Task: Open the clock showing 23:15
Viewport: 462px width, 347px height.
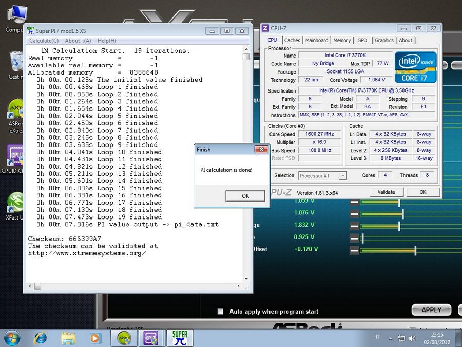Action: (x=437, y=338)
